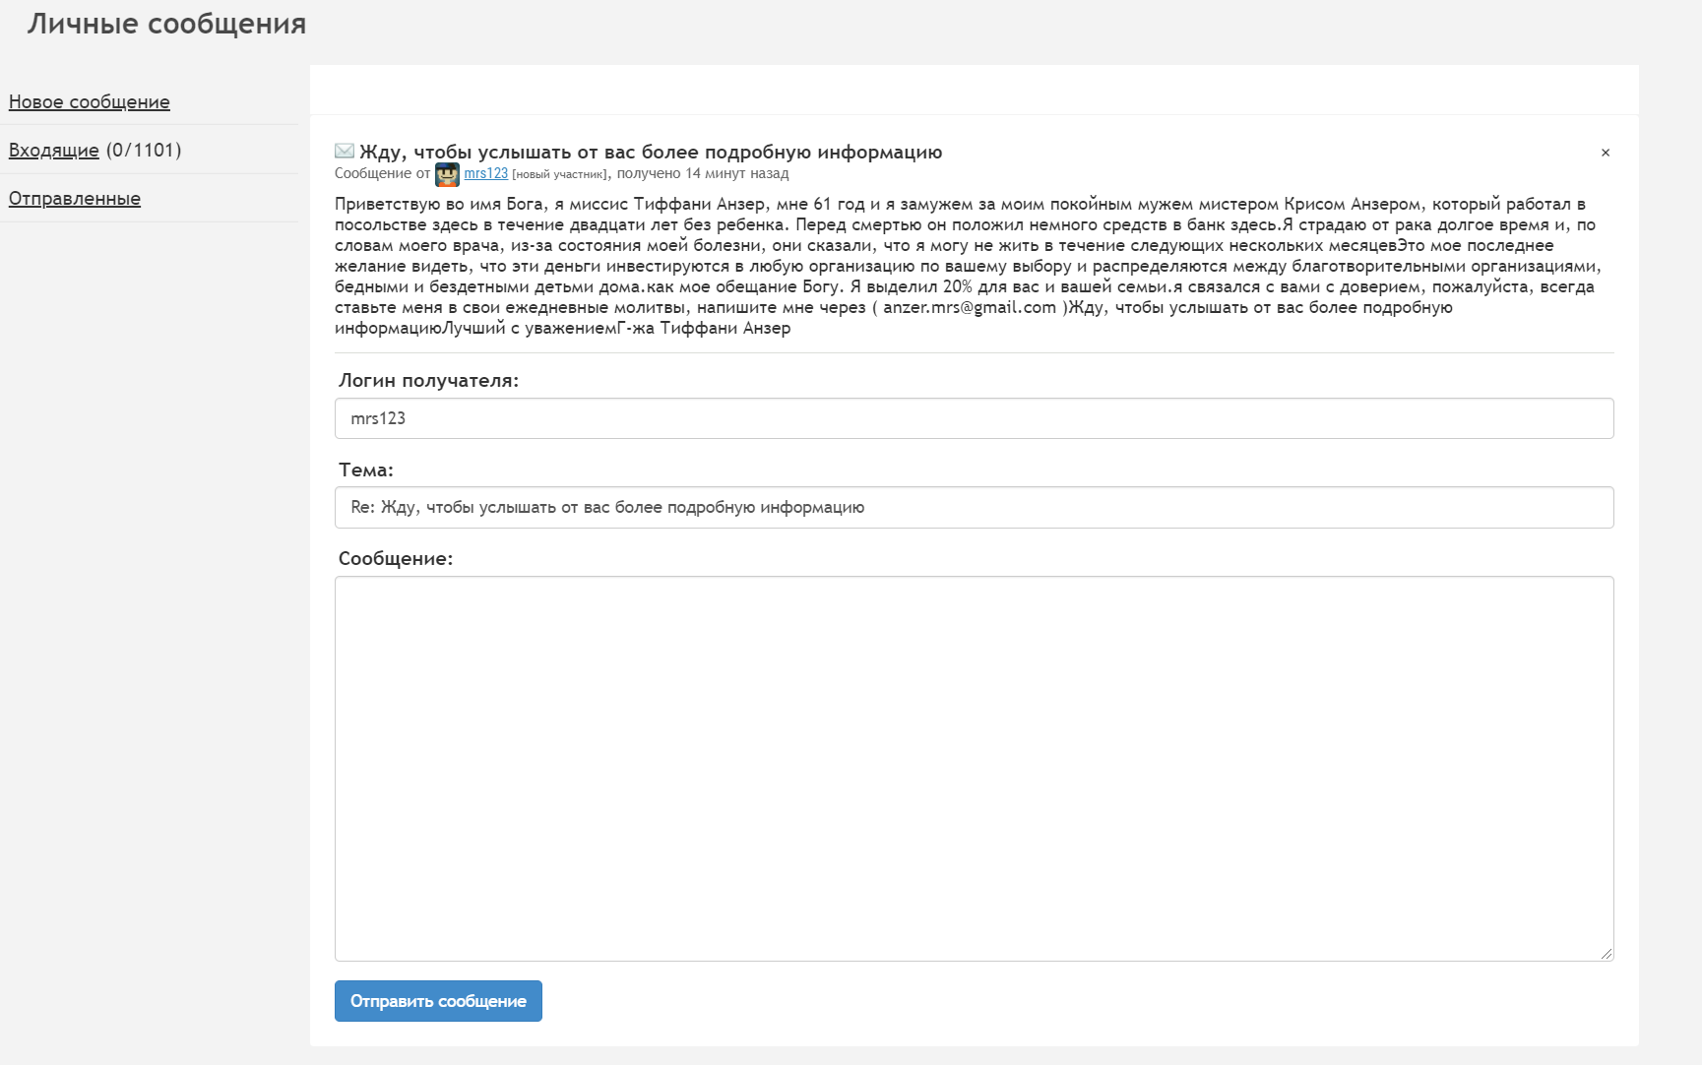Click the envelope icon beside message subject
This screenshot has height=1065, width=1702.
click(345, 151)
